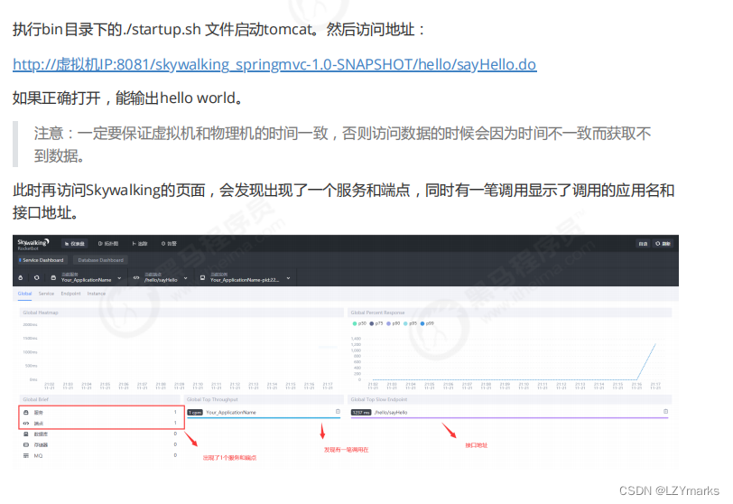Click the reload circle icon in selector bar
733x504 pixels.
36,277
